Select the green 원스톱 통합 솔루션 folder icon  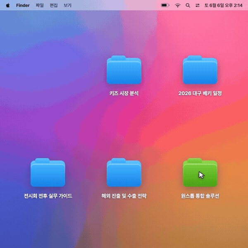(x=200, y=172)
